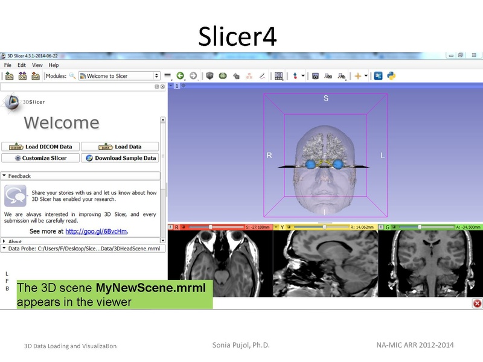Click the Customize Slicer button
The image size is (483, 362).
[40, 158]
